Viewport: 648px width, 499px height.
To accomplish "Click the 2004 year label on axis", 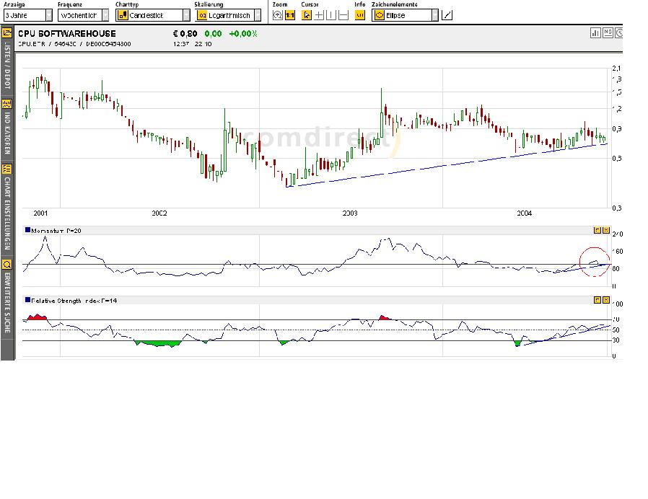I will [x=525, y=213].
